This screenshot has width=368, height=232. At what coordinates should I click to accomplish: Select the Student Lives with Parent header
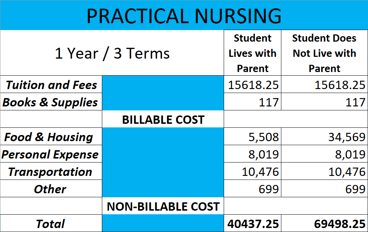[253, 53]
